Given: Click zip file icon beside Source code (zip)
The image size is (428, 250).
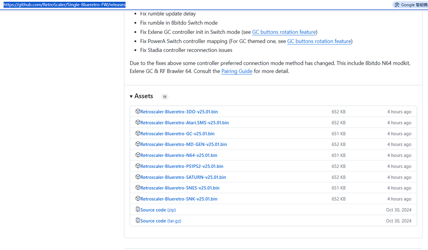Looking at the screenshot, I should click(x=138, y=209).
